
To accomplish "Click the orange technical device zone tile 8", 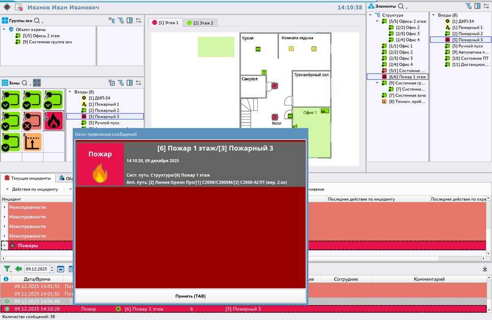I will coord(32,142).
